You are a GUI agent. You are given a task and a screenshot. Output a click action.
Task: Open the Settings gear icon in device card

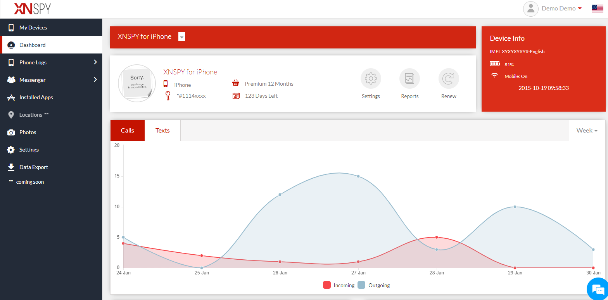pyautogui.click(x=371, y=78)
